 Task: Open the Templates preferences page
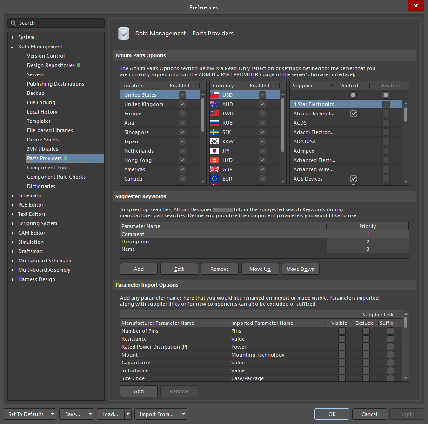click(39, 121)
